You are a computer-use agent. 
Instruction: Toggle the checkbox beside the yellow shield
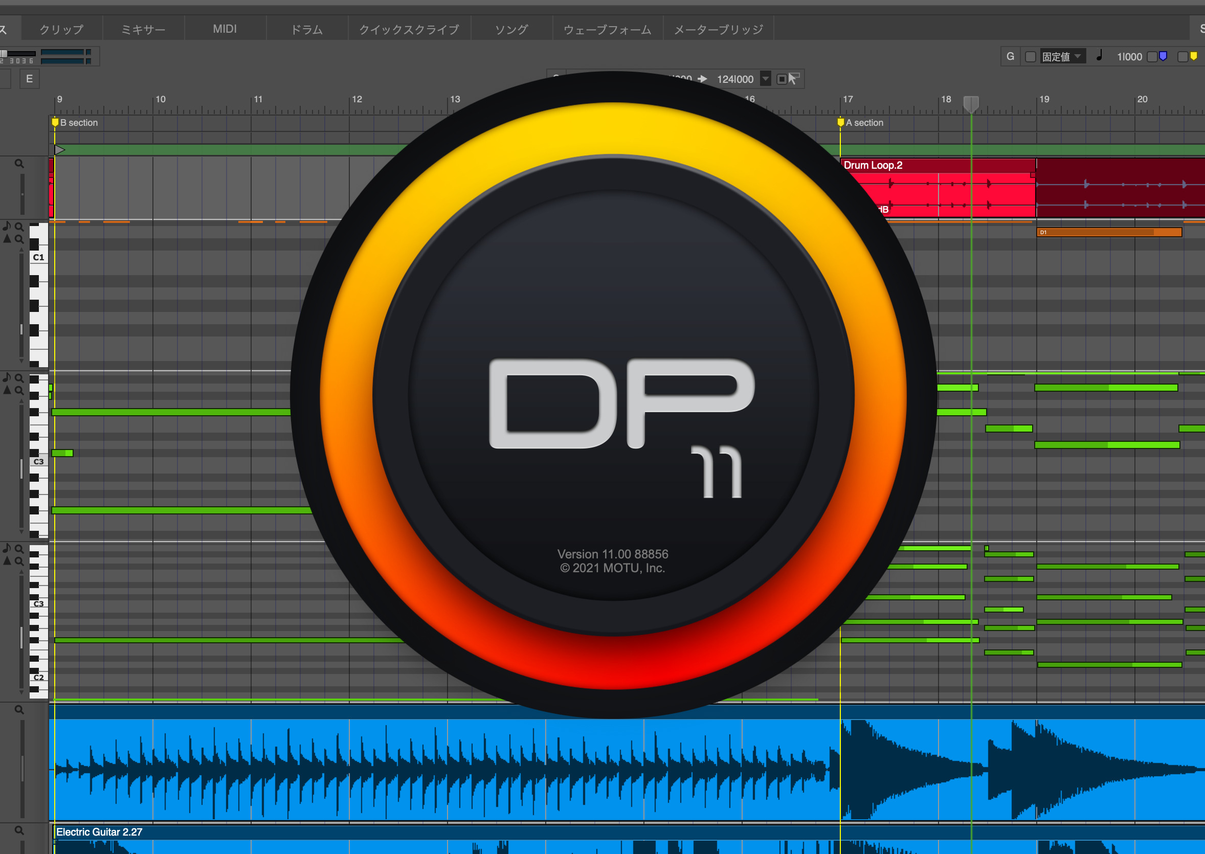click(1183, 57)
